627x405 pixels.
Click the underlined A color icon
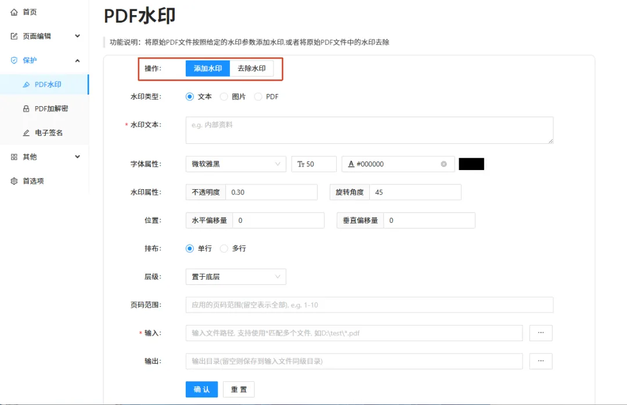(x=351, y=164)
